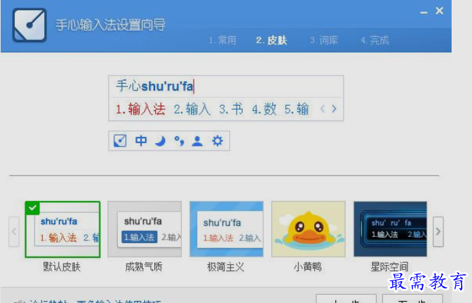
Task: Switch to step 2.皮肤
Action: coord(271,40)
